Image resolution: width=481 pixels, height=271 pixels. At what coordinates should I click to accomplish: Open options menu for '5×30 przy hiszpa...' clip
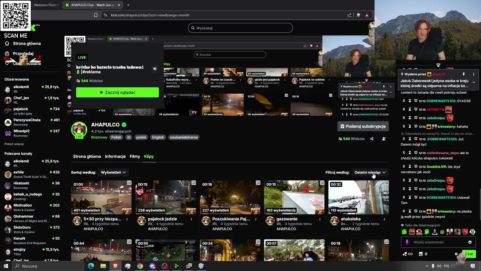(x=127, y=219)
